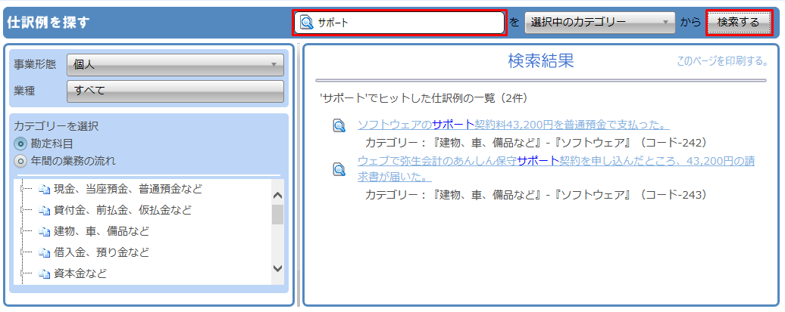The width and height of the screenshot is (785, 312).
Task: Open the 事業形態 dropdown showing 個人
Action: click(x=175, y=65)
